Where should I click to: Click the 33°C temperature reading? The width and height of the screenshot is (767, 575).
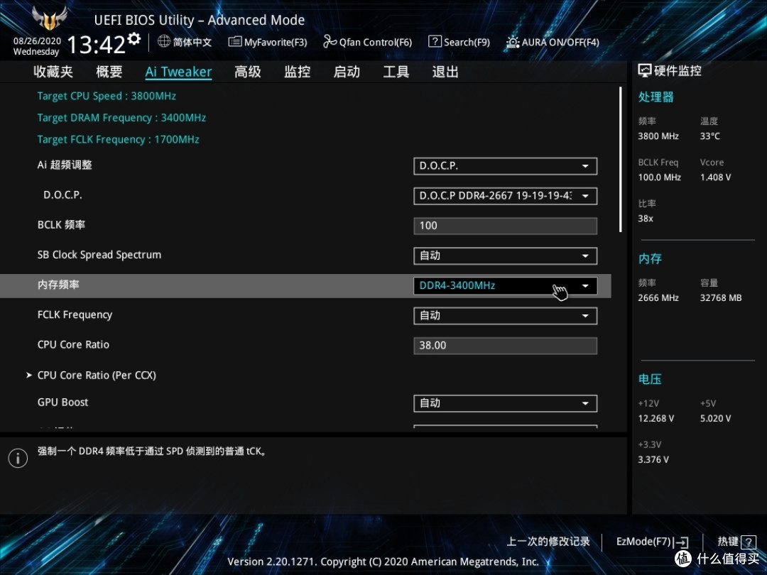709,136
